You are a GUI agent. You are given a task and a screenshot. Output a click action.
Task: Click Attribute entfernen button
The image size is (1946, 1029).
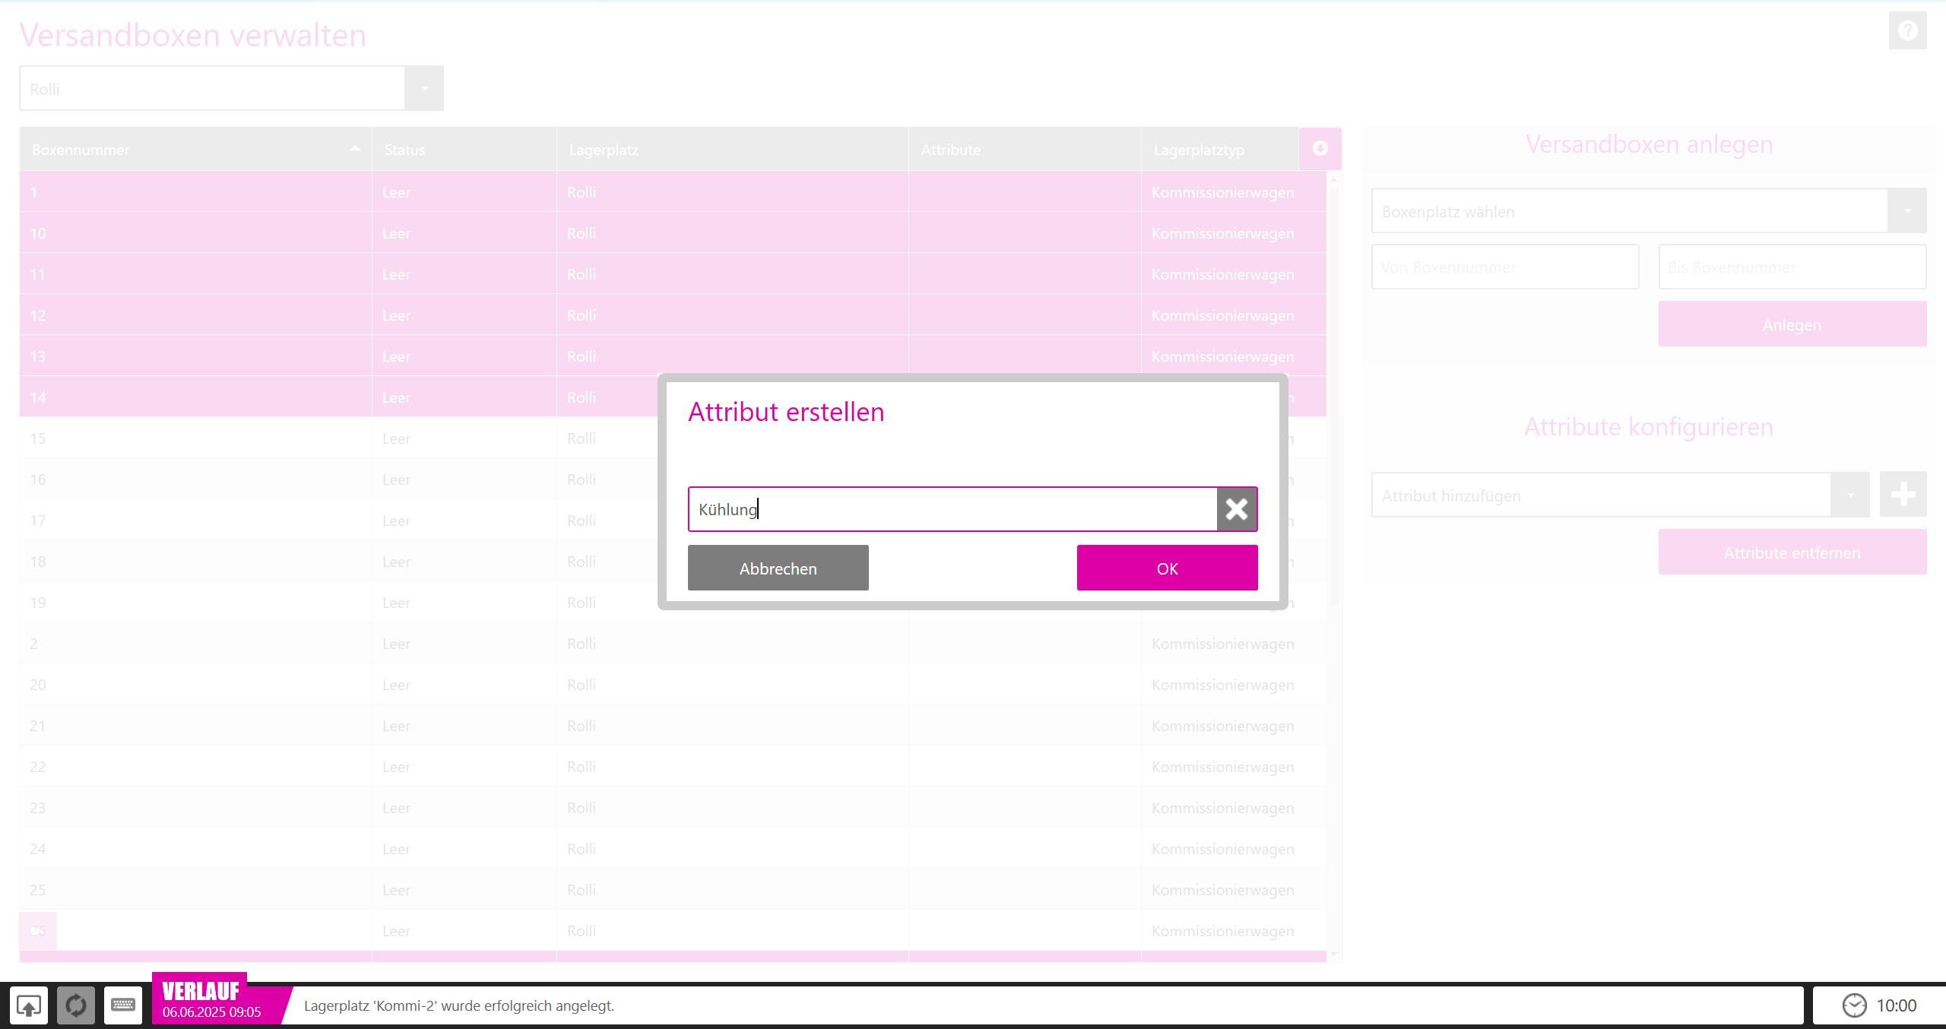click(x=1792, y=552)
